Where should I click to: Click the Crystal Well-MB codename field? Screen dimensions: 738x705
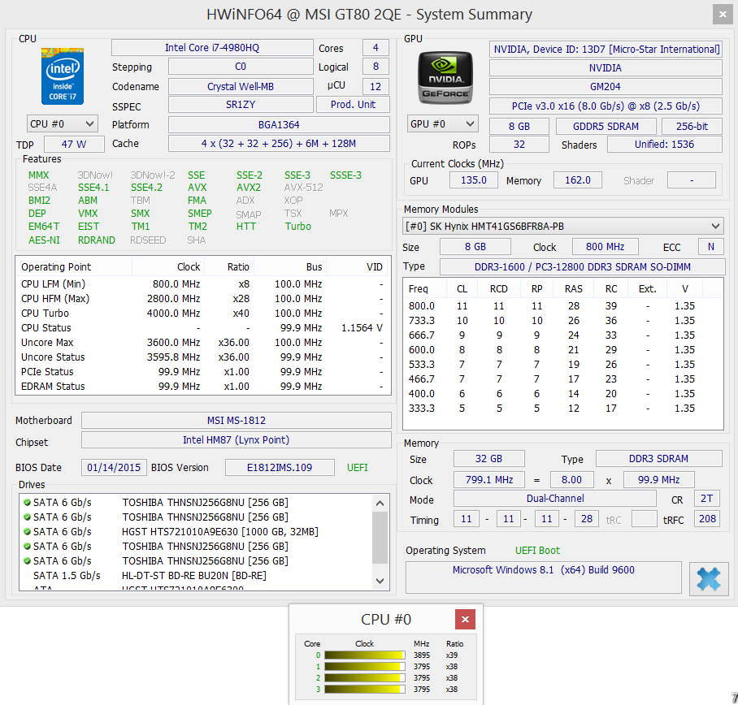(x=241, y=87)
